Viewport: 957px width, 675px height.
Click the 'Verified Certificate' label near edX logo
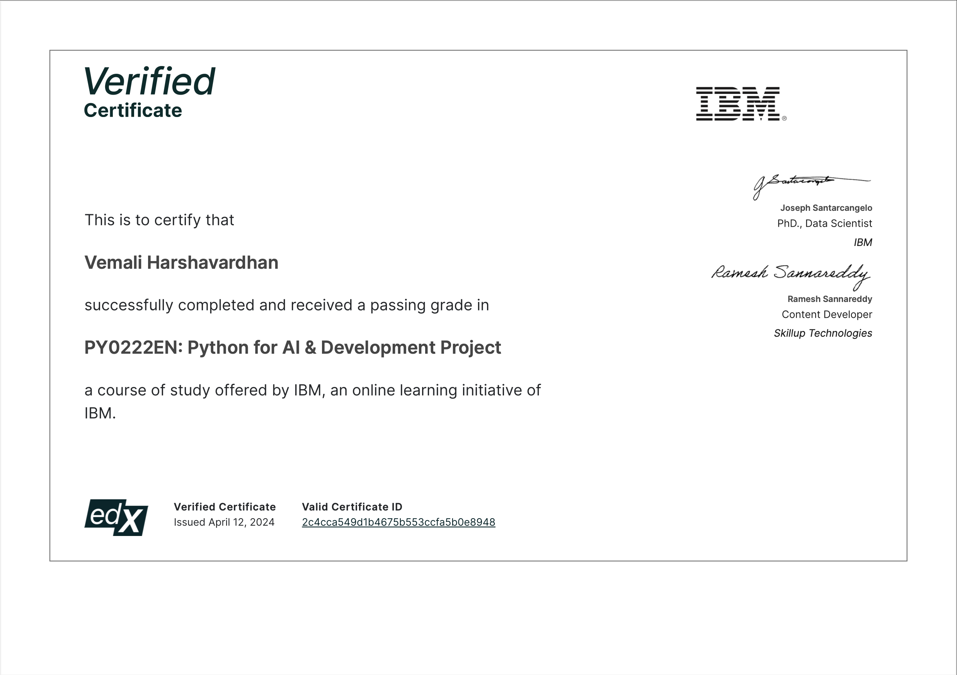point(225,507)
